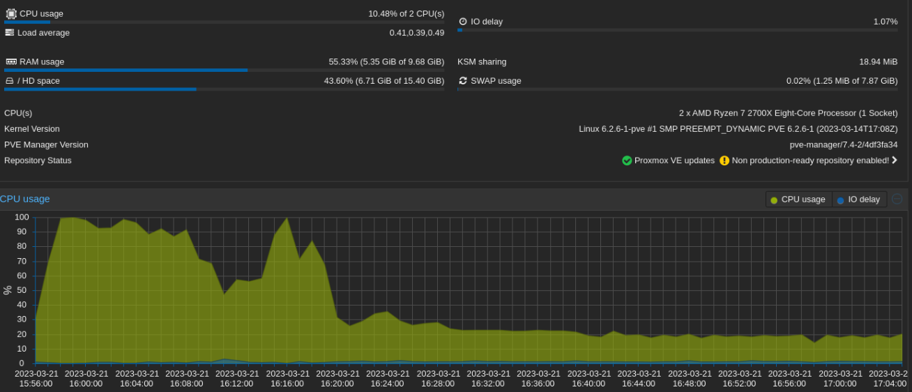The height and width of the screenshot is (392, 912).
Task: Click the Load average label
Action: coord(43,33)
